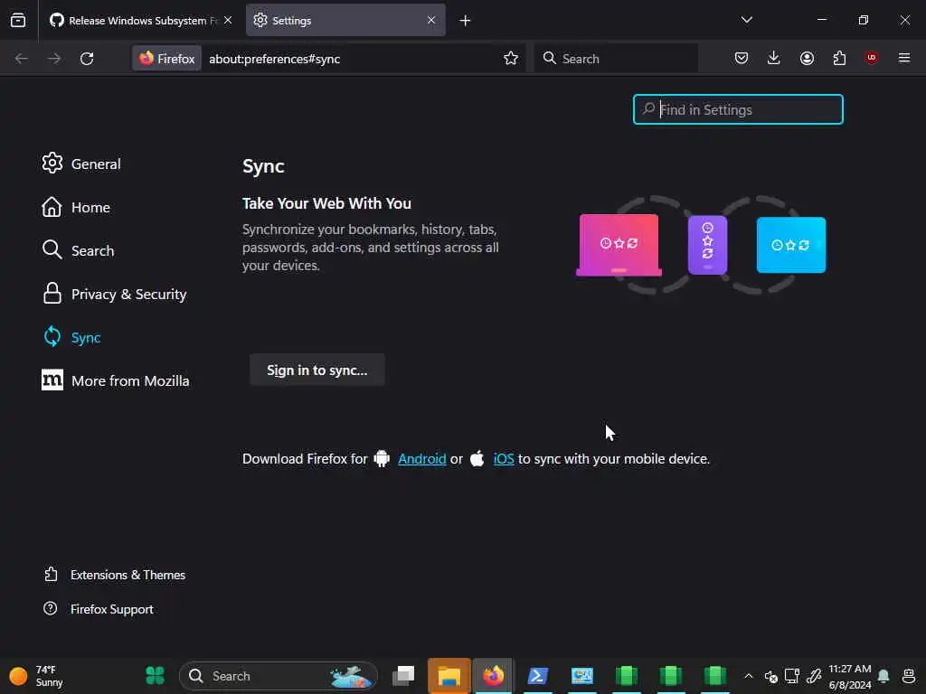Open the Windows Start button
Screen dimensions: 926x694
(x=155, y=675)
